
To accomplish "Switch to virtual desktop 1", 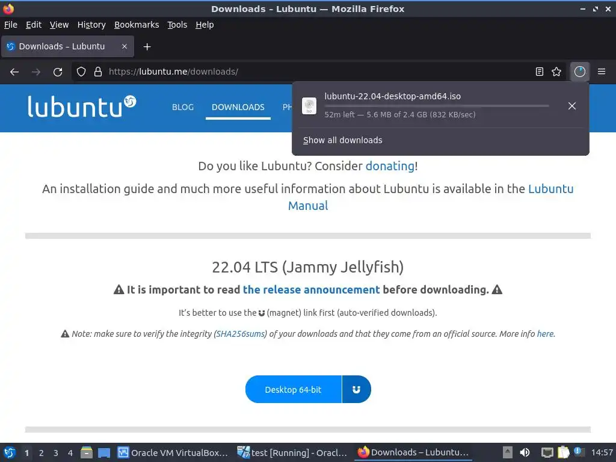I will [x=26, y=452].
